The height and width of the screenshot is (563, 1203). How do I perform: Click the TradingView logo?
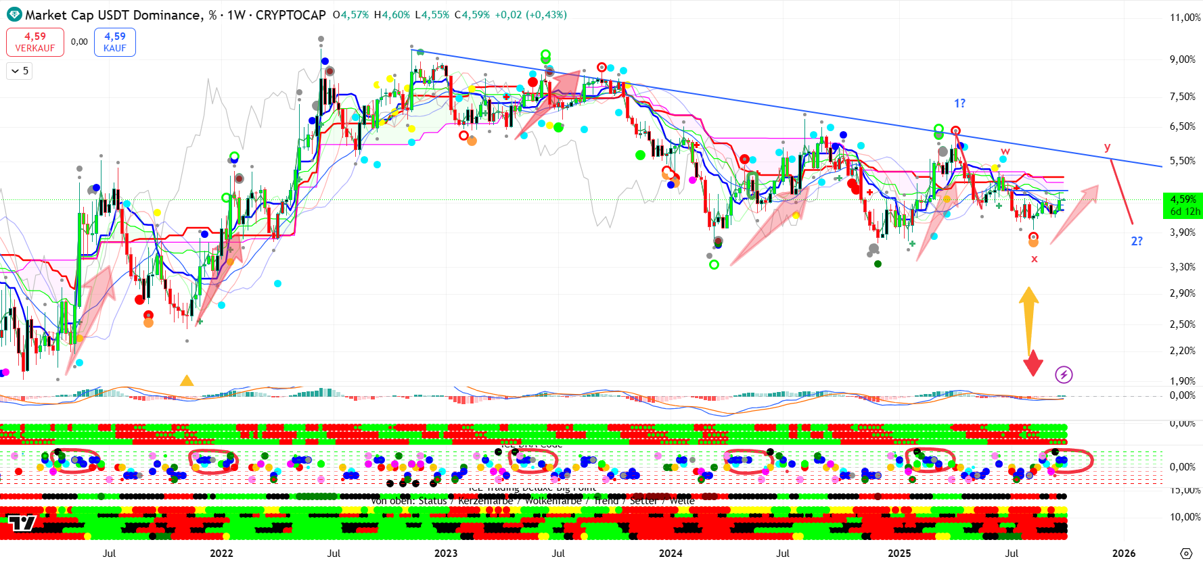(x=21, y=523)
